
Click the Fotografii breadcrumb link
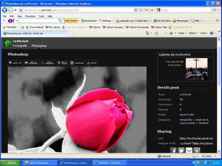coord(20,46)
